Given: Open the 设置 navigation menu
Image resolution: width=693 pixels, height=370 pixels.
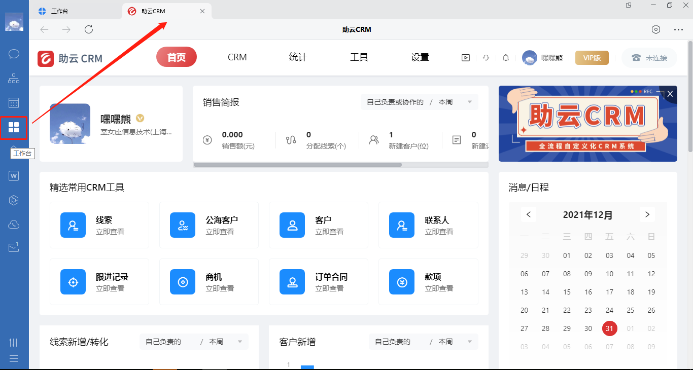Looking at the screenshot, I should click(x=420, y=57).
